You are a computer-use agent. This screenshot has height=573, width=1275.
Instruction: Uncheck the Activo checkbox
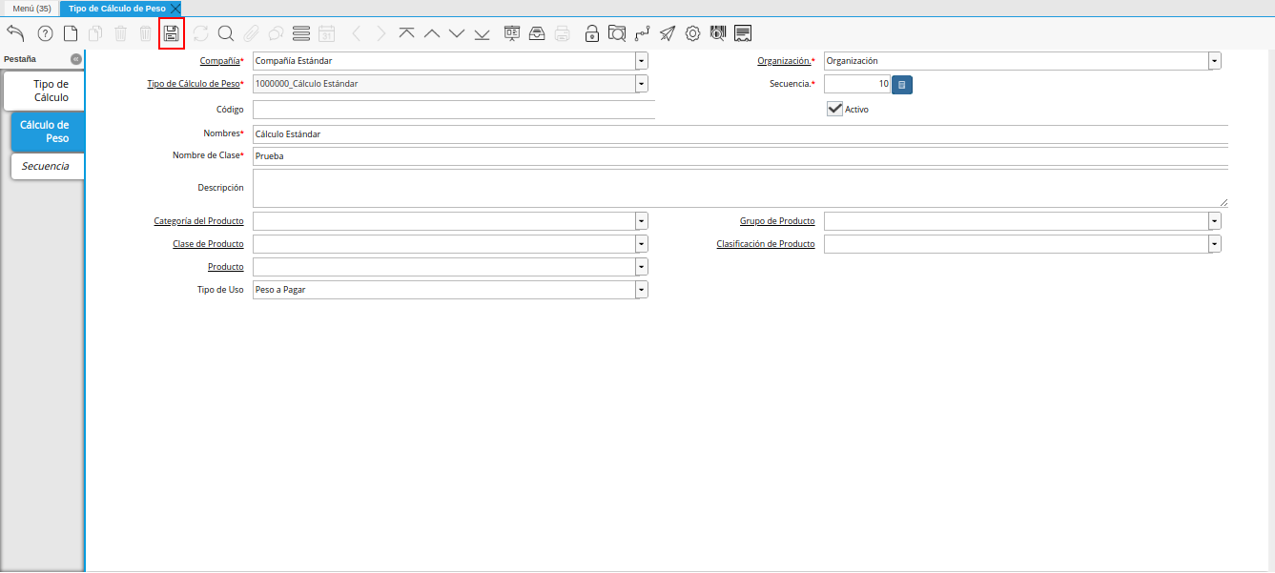834,109
